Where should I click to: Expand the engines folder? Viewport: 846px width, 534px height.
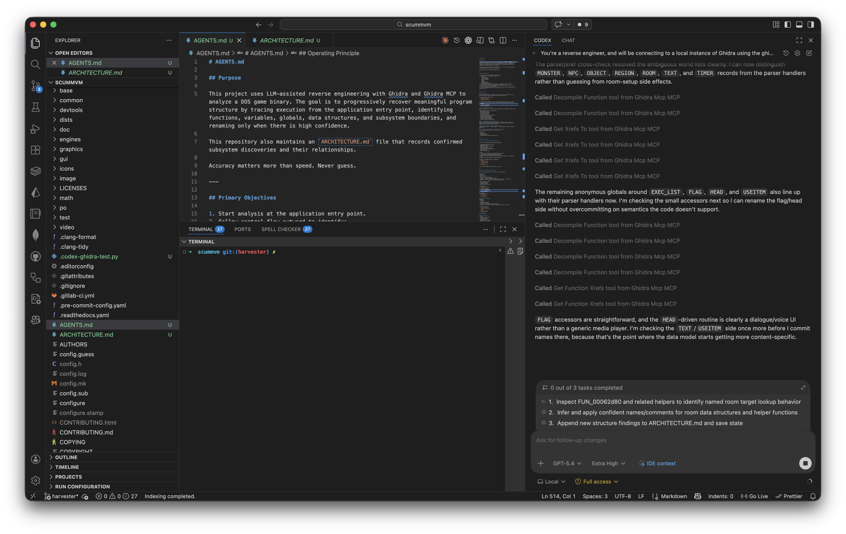[x=70, y=139]
